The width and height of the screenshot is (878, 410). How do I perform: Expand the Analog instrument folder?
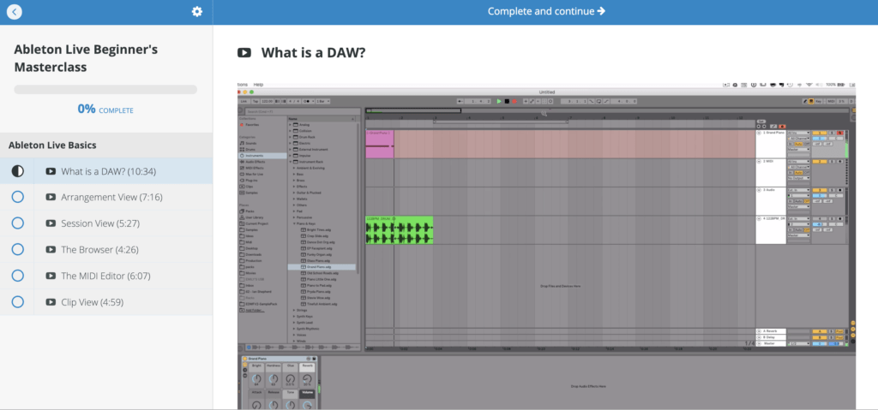[290, 125]
